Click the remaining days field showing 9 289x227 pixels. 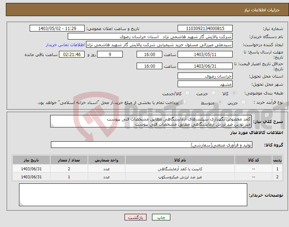pyautogui.click(x=110, y=54)
